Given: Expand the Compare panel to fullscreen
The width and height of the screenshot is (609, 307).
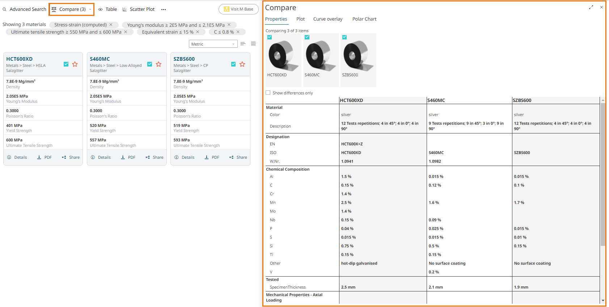Looking at the screenshot, I should (591, 7).
